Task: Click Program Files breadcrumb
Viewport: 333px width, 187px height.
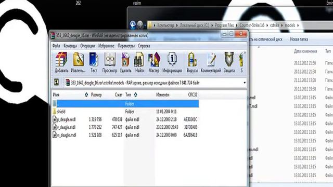Action: tap(224, 25)
